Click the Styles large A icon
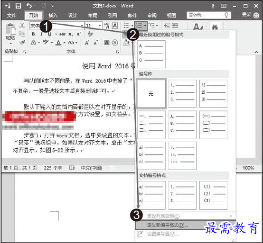This screenshot has width=263, height=243. point(197,27)
